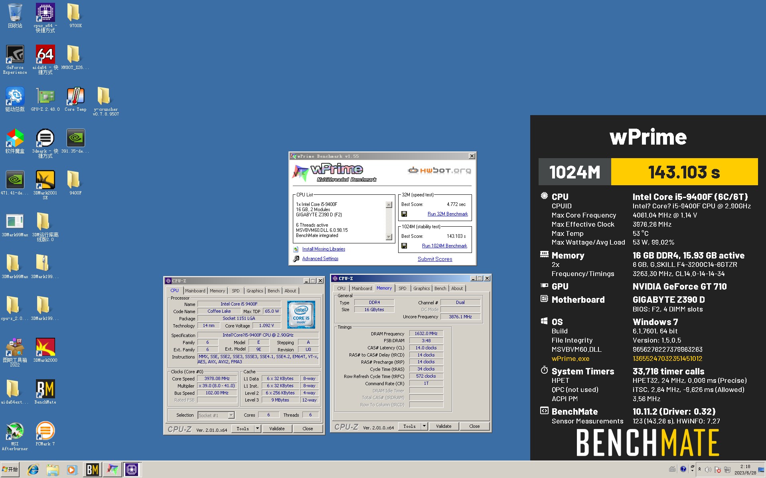The image size is (766, 478).
Task: Expand Tools dropdown arrow in Memory CPU-Z window
Action: pos(424,426)
